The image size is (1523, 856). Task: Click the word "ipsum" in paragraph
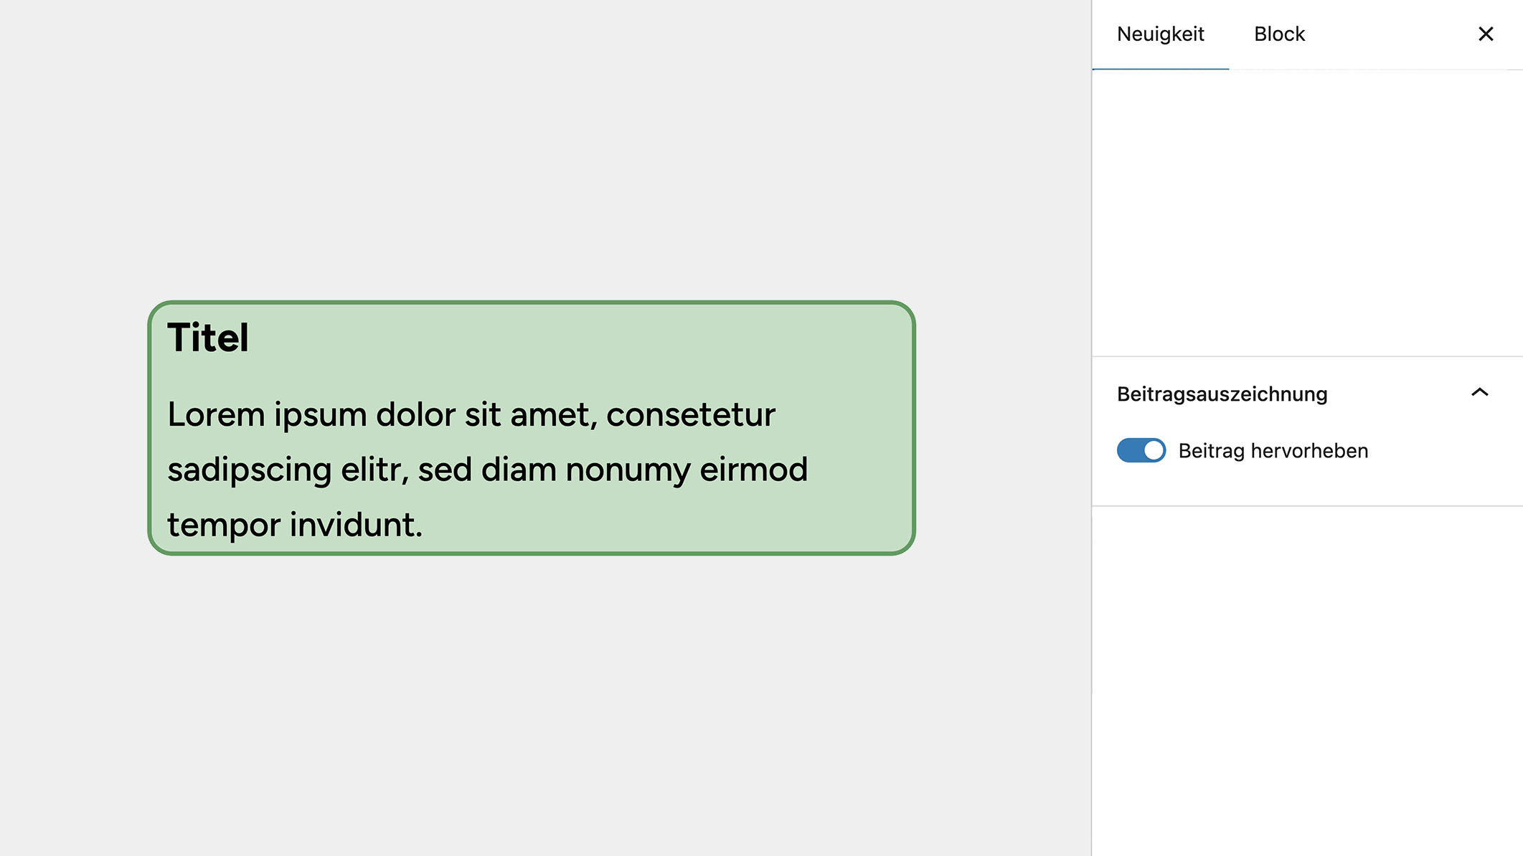(x=320, y=415)
